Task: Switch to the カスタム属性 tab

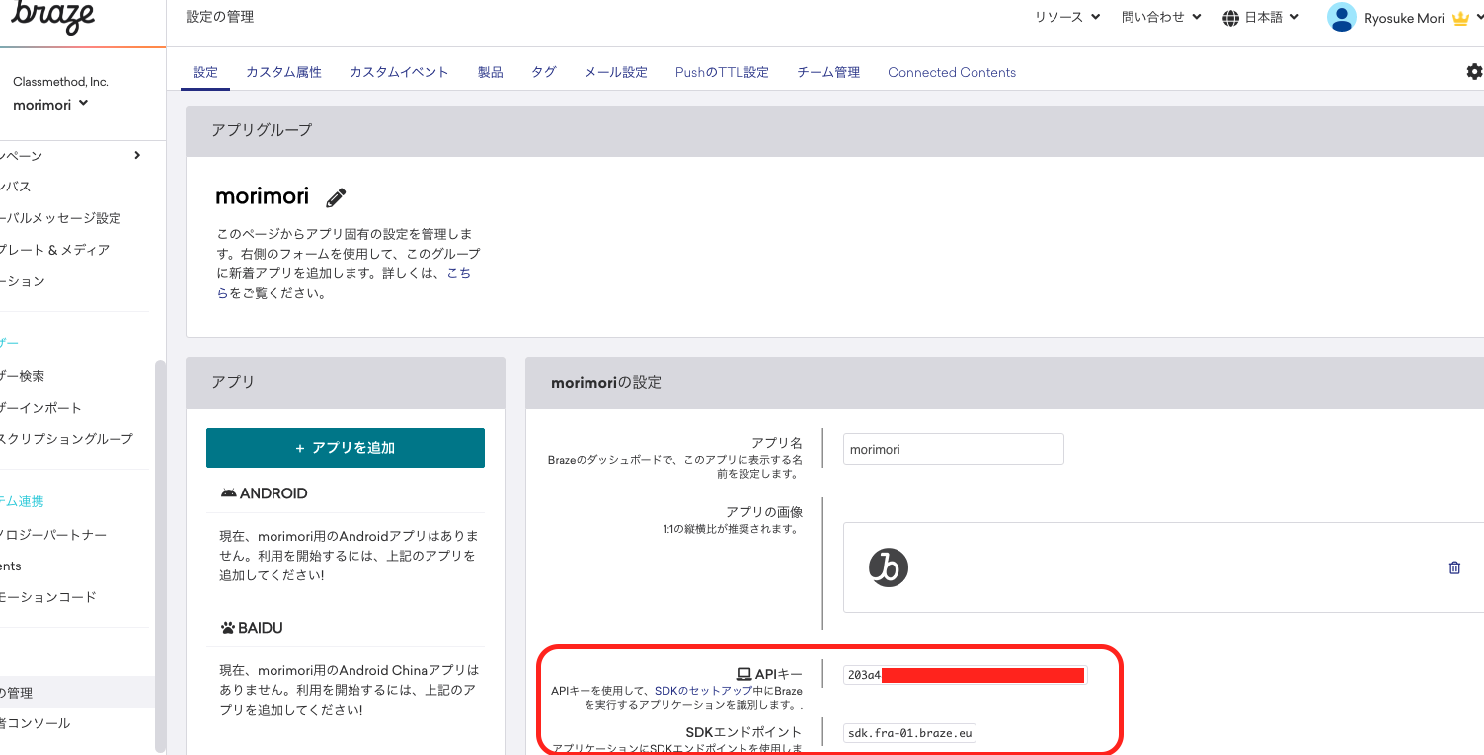Action: (283, 71)
